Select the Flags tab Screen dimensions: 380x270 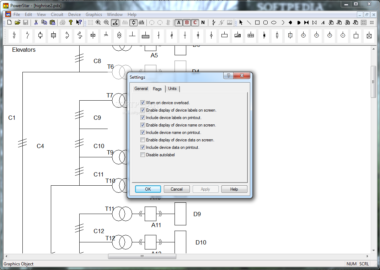[x=157, y=89]
